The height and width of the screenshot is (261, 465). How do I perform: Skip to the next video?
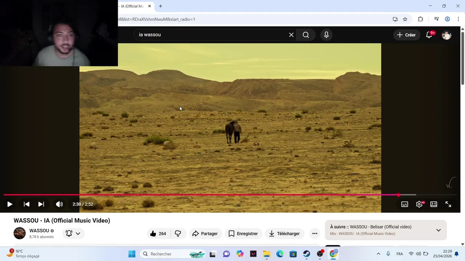[x=41, y=204]
